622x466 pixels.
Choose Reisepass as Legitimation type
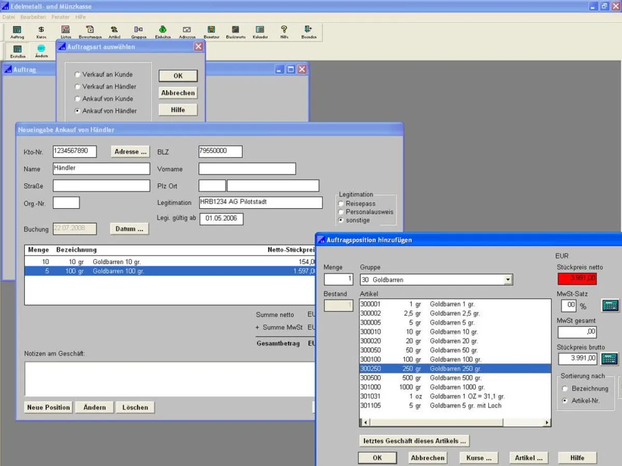[341, 204]
